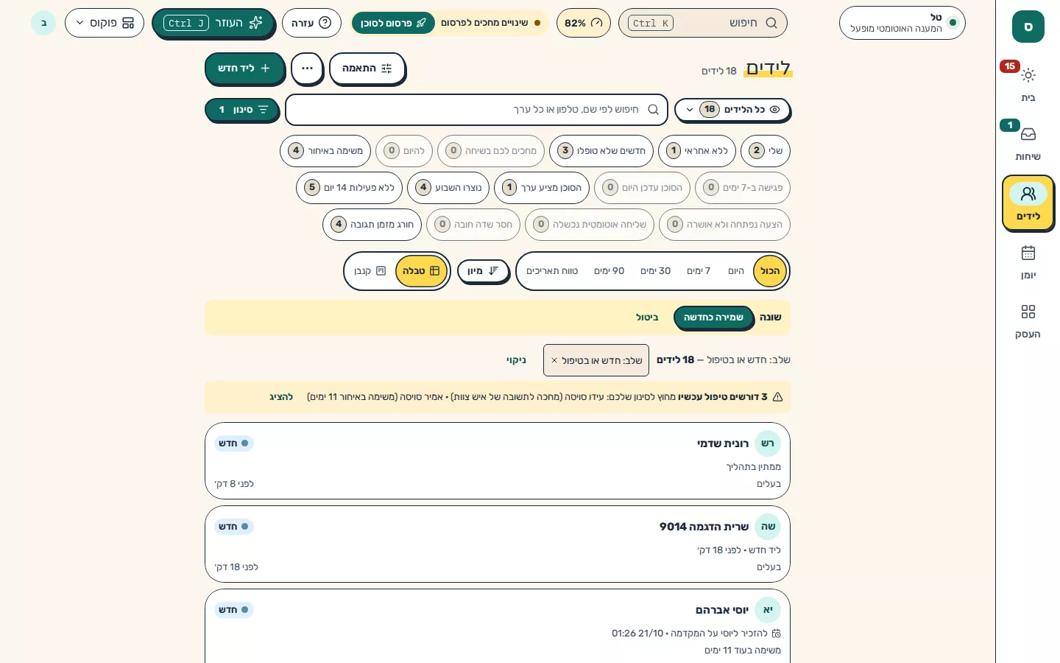Open the 82% gauge indicator
Viewport: 1060px width, 663px height.
click(583, 23)
